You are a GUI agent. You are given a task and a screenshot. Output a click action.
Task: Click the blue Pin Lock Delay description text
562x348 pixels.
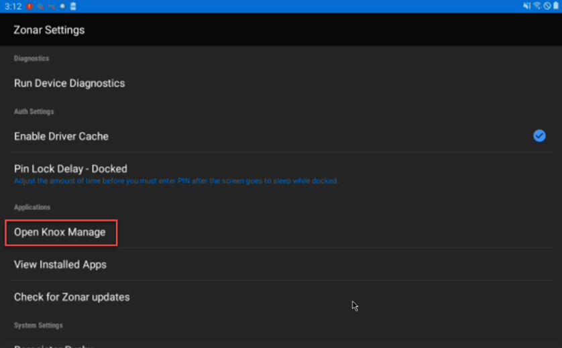coord(176,181)
